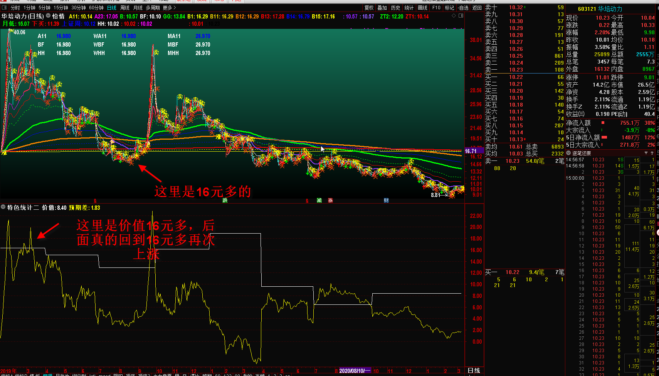Image resolution: width=659 pixels, height=376 pixels.
Task: Remove stock from 自选 watchlist
Action: 463,8
